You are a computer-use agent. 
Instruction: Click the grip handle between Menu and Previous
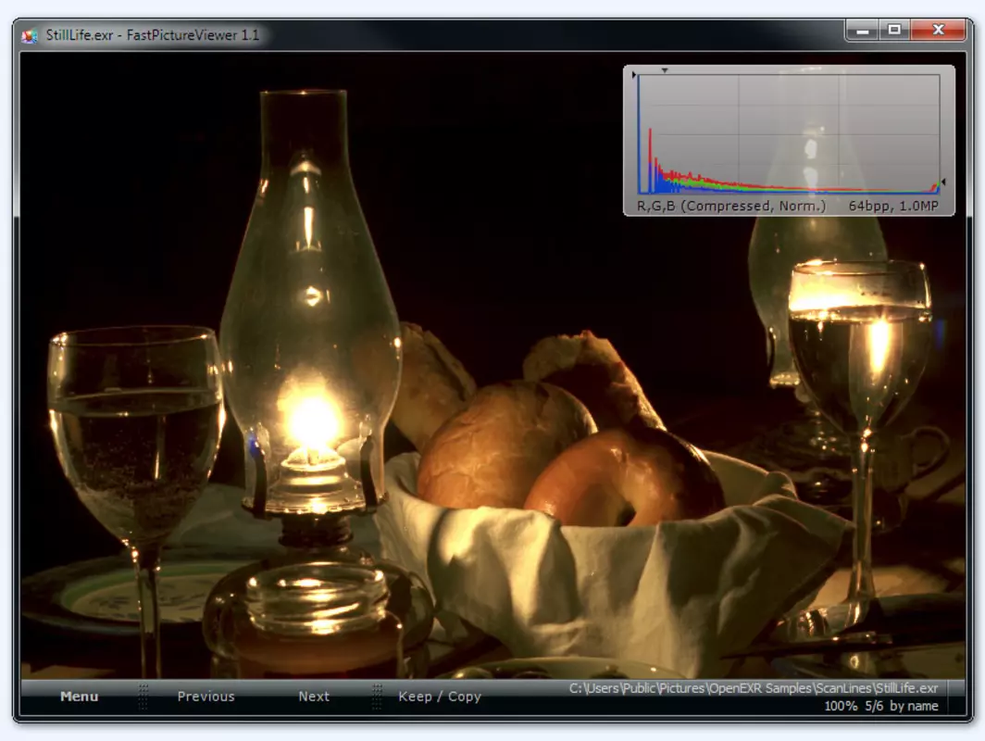click(x=143, y=697)
